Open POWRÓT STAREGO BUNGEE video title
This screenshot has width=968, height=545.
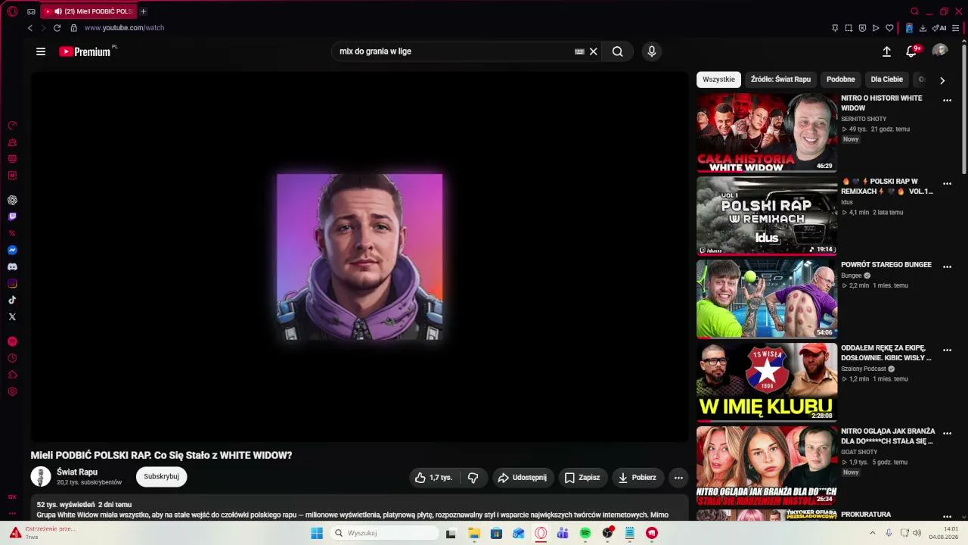tap(886, 265)
